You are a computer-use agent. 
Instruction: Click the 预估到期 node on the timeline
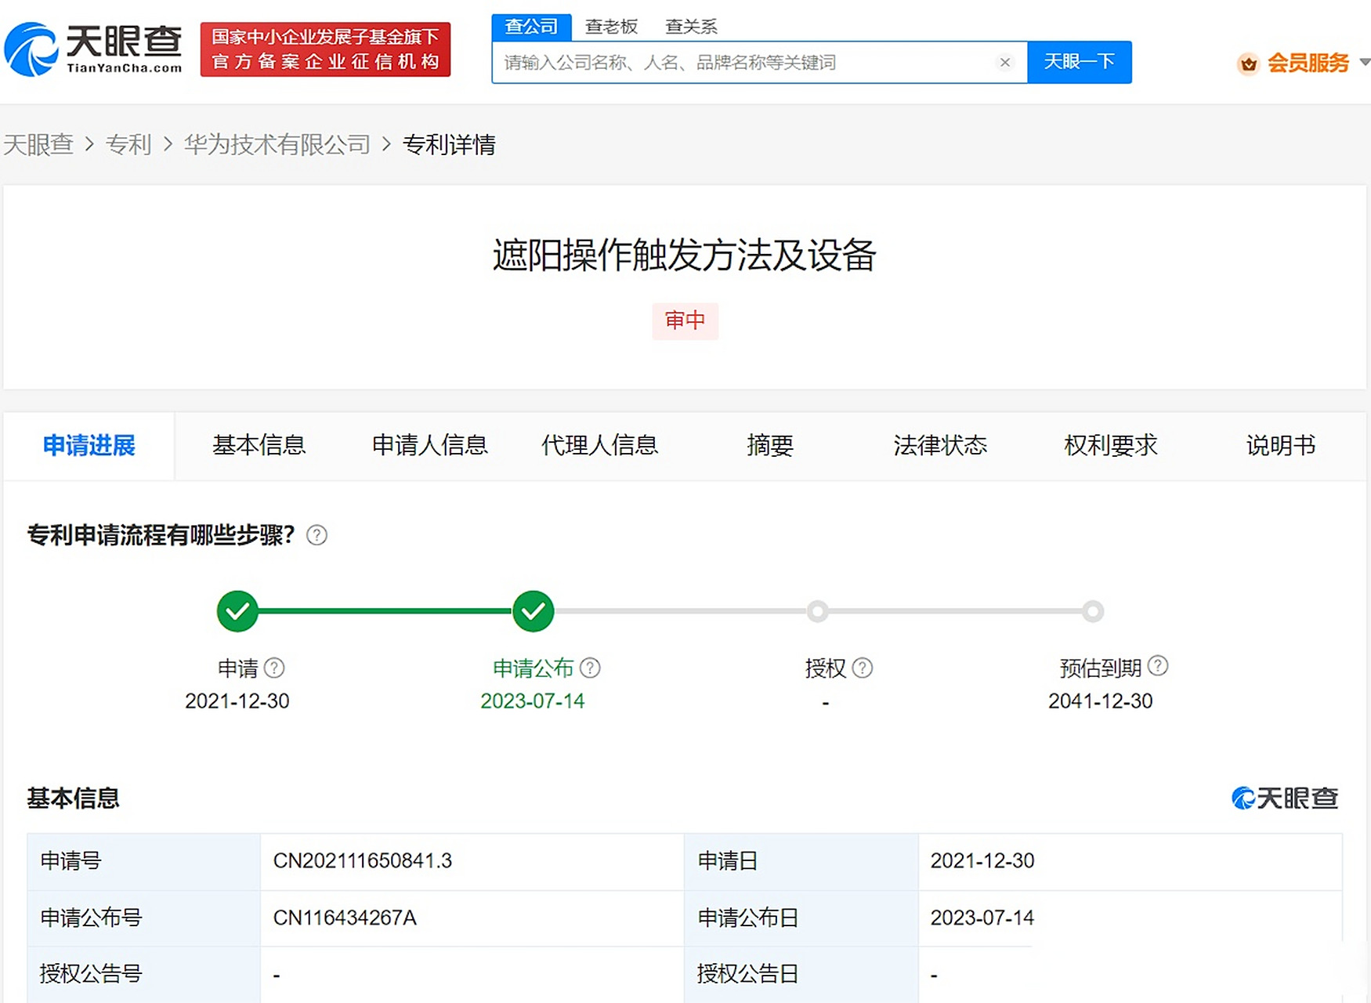(x=1094, y=611)
